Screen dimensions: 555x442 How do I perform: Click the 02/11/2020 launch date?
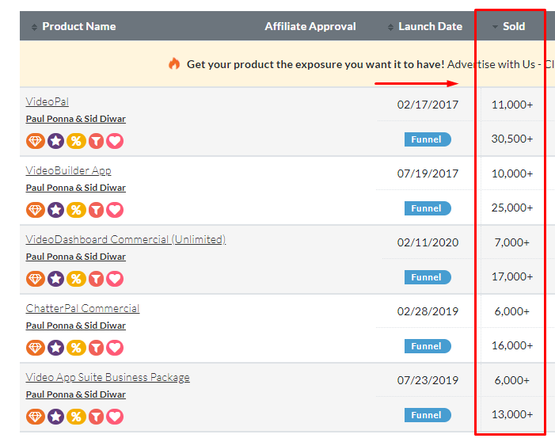tap(428, 242)
